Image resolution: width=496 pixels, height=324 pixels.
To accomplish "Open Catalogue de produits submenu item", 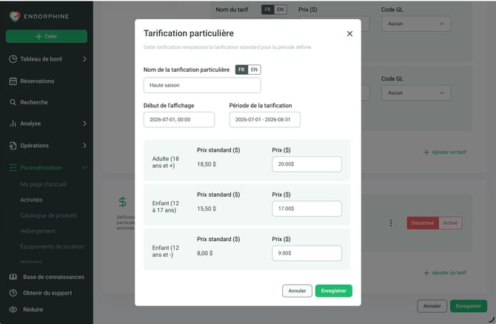I will 48,215.
